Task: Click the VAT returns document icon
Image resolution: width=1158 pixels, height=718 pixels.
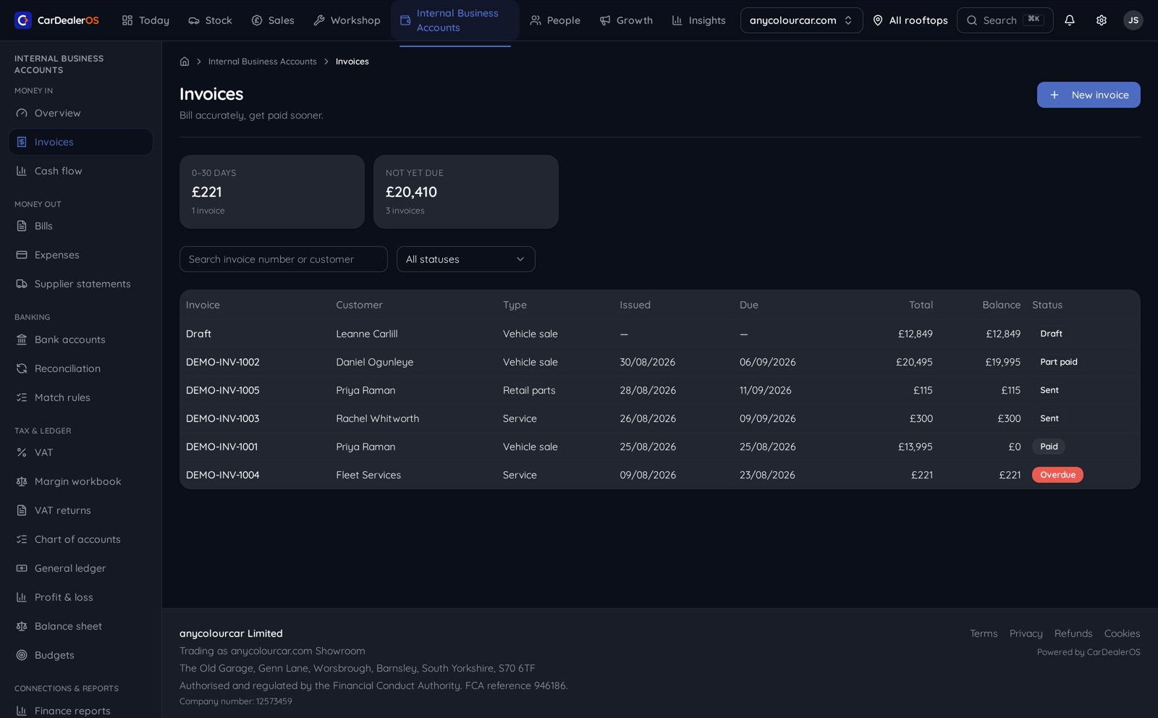Action: (22, 510)
